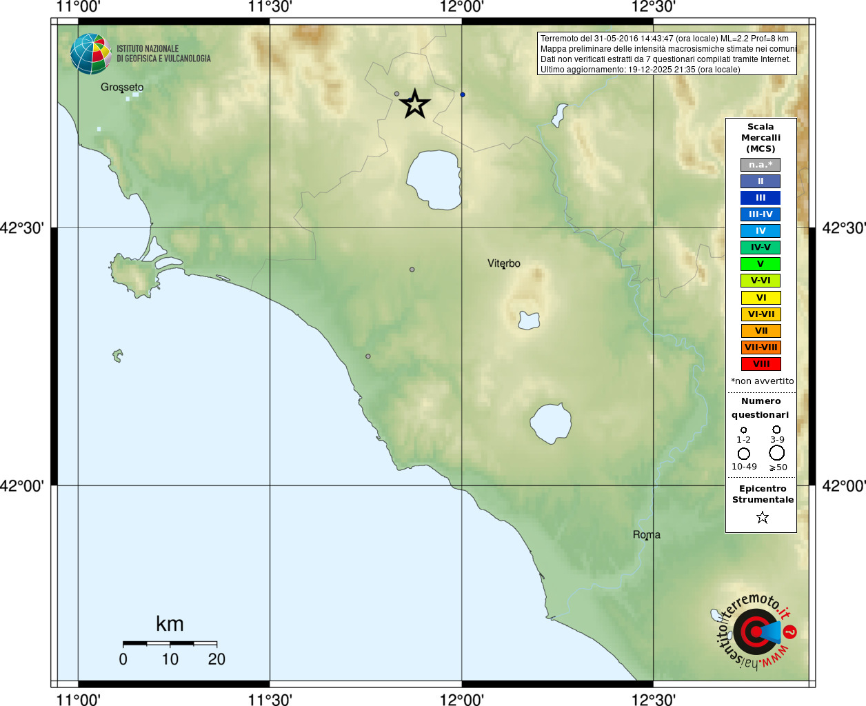Click the legend star under Epicentro Strumentale
The height and width of the screenshot is (706, 866).
coord(762,517)
